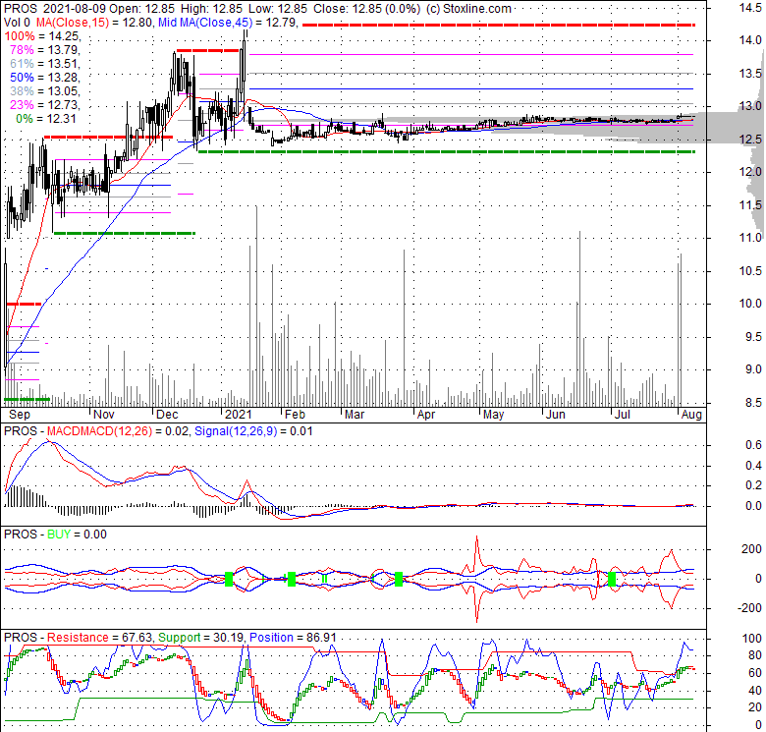The height and width of the screenshot is (732, 766).
Task: Click the green buy marker below Jul label
Action: pos(612,579)
